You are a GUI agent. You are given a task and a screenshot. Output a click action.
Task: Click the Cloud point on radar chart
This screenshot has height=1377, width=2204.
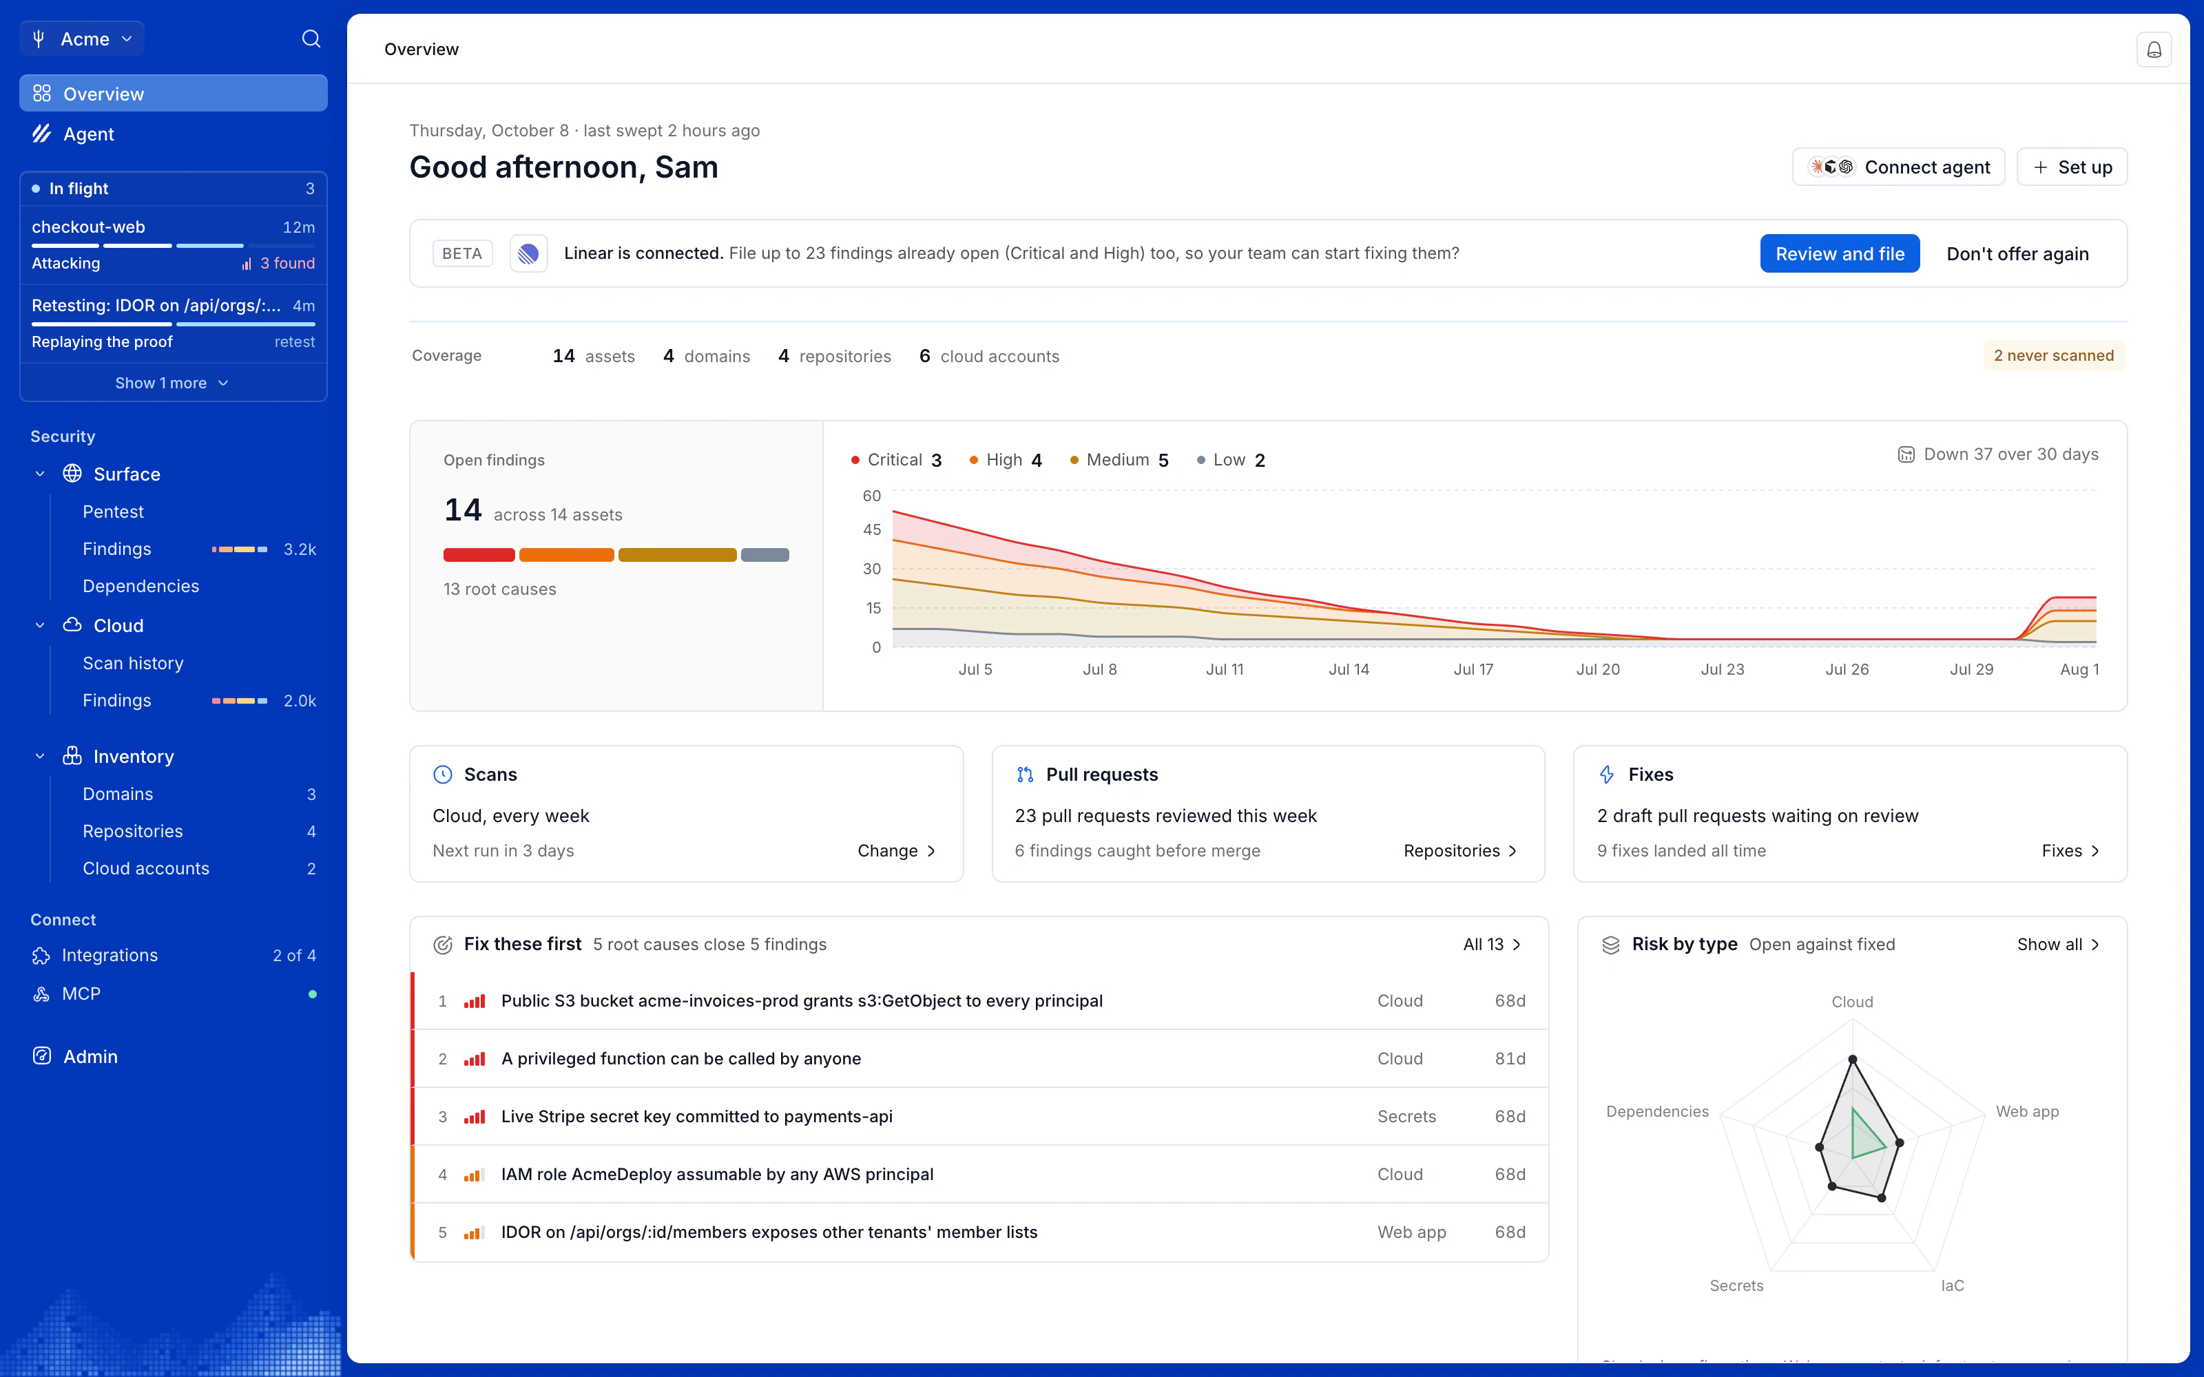click(x=1851, y=1059)
